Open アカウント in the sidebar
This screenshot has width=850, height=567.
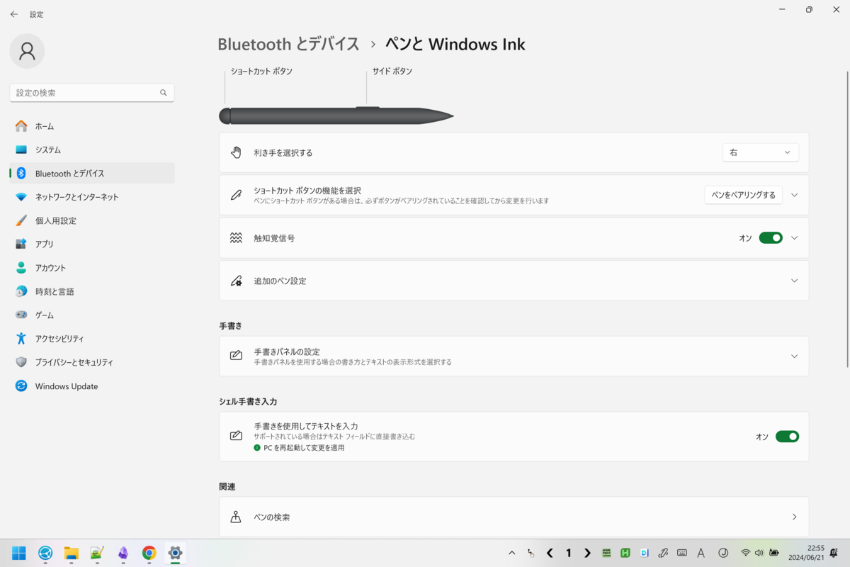(92, 268)
